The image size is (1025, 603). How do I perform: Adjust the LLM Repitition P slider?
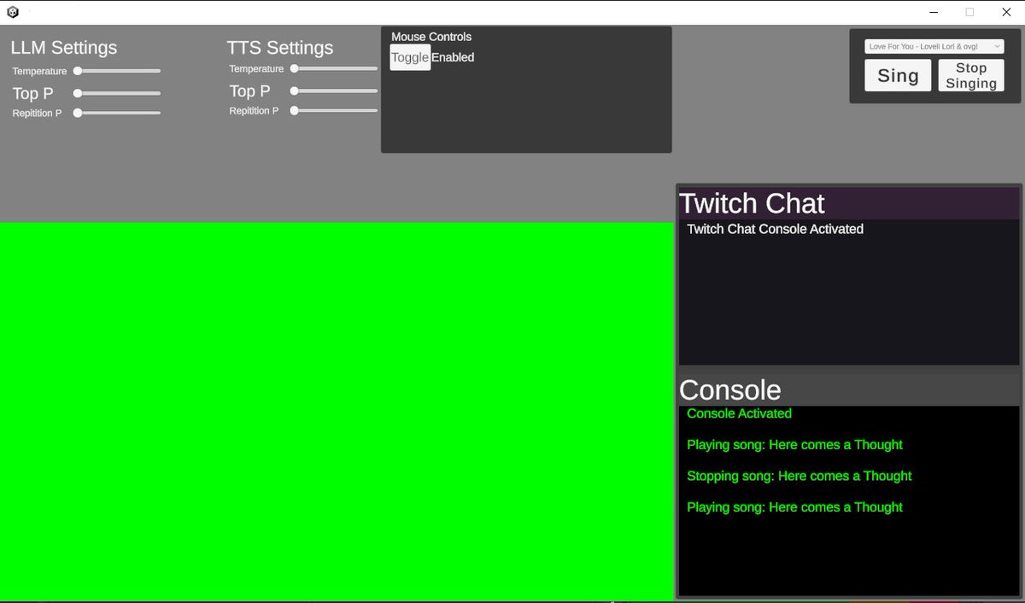pos(117,113)
